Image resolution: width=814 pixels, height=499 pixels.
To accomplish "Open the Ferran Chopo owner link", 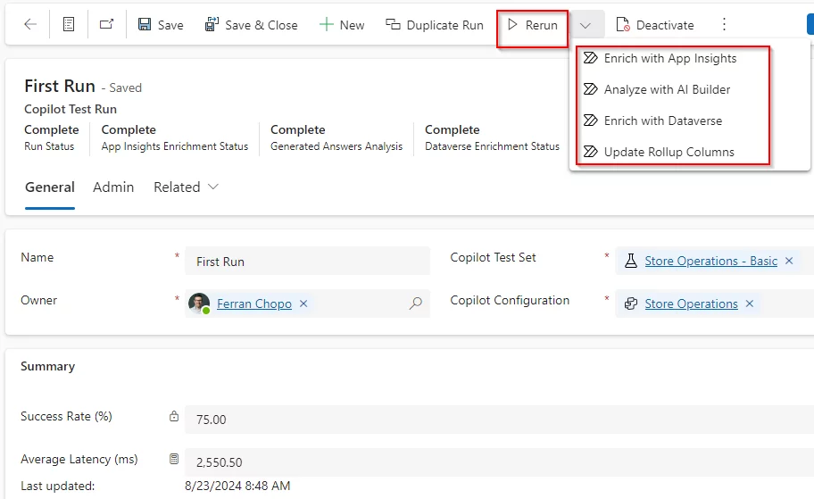I will 253,304.
